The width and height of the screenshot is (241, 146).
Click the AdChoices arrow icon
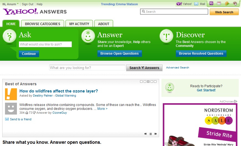[236, 101]
